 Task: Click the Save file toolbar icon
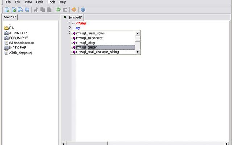(x=20, y=10)
